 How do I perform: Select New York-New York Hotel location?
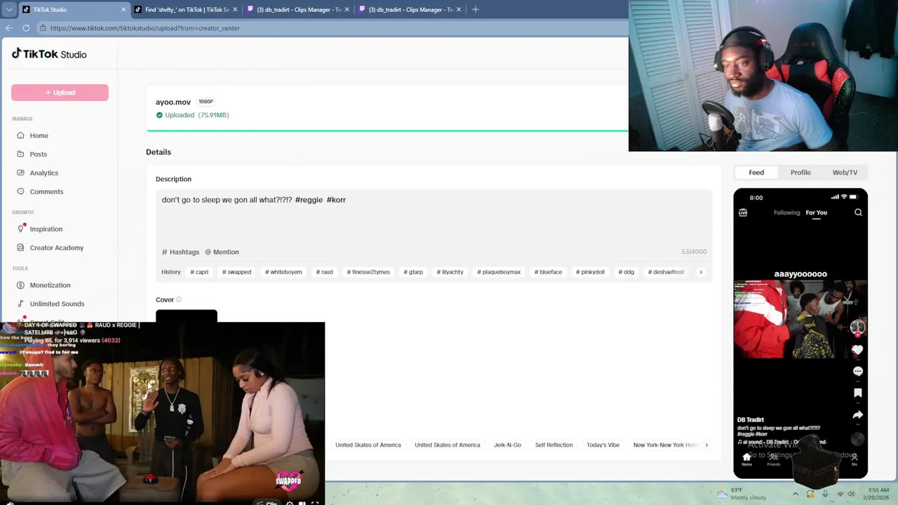pyautogui.click(x=664, y=445)
